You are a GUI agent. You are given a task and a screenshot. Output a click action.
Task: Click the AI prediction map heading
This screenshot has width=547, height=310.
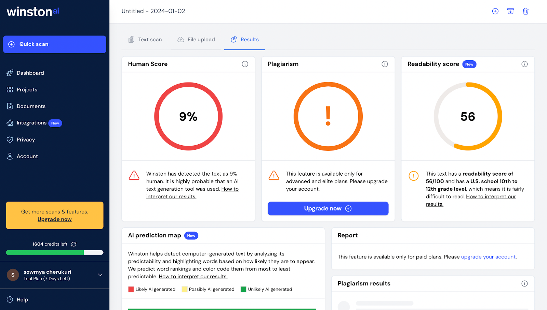pyautogui.click(x=155, y=235)
